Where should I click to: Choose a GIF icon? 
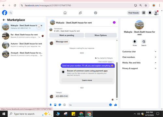[x=65, y=105]
